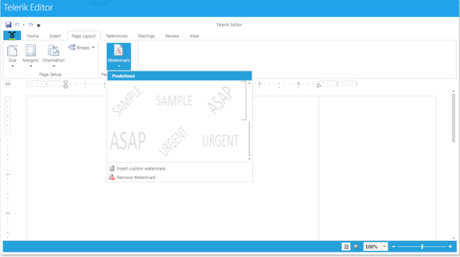Click the Remove Watermark icon
The height and width of the screenshot is (257, 460).
[x=112, y=177]
